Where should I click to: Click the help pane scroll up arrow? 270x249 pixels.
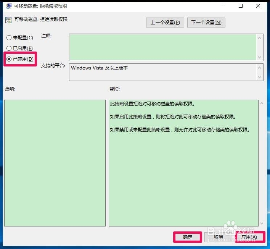click(262, 103)
